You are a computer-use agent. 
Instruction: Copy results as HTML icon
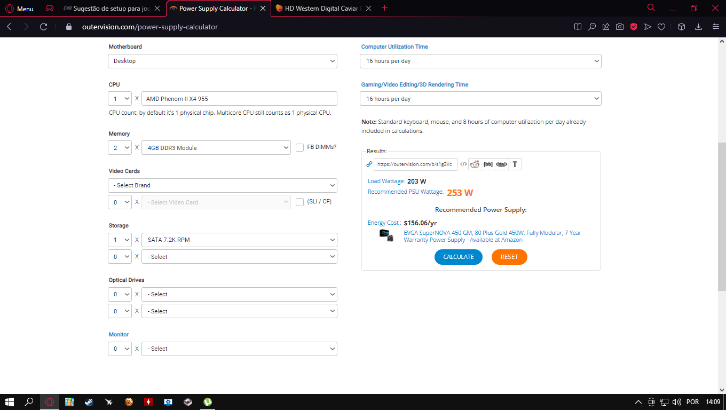point(501,164)
